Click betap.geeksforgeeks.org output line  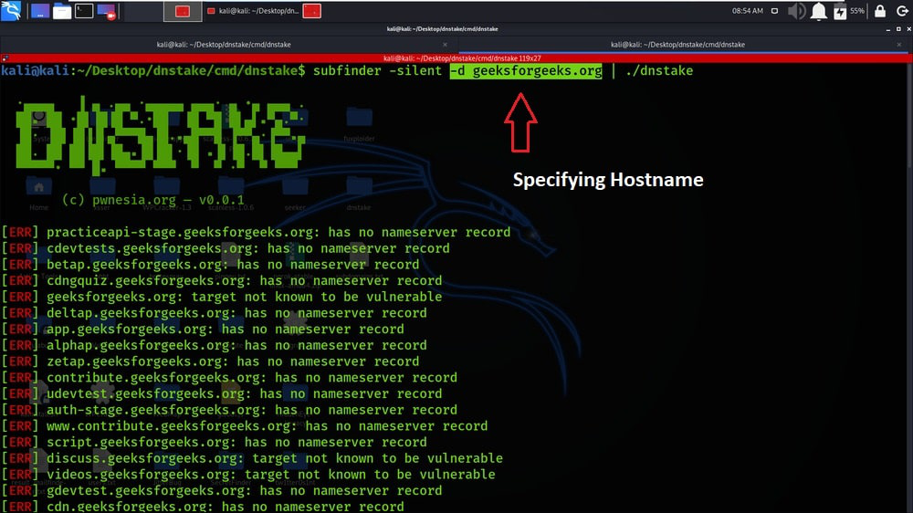pyautogui.click(x=210, y=265)
